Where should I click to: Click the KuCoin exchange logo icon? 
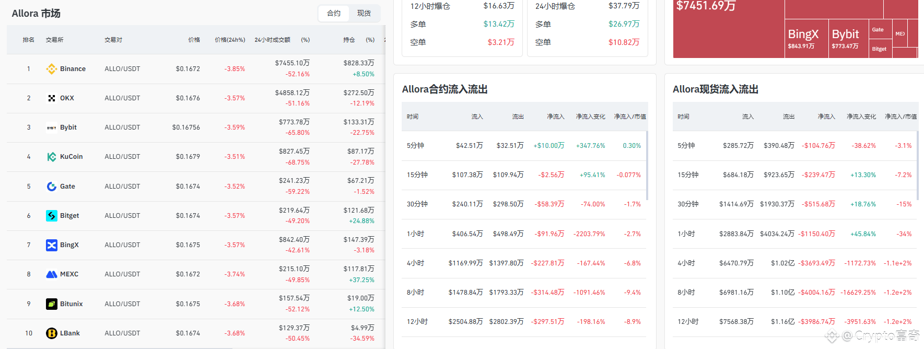[51, 157]
